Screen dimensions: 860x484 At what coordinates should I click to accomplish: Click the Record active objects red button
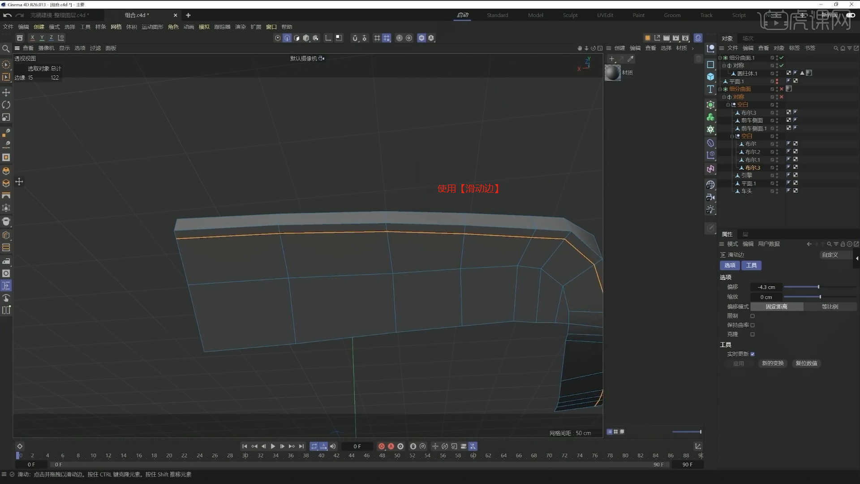382,446
